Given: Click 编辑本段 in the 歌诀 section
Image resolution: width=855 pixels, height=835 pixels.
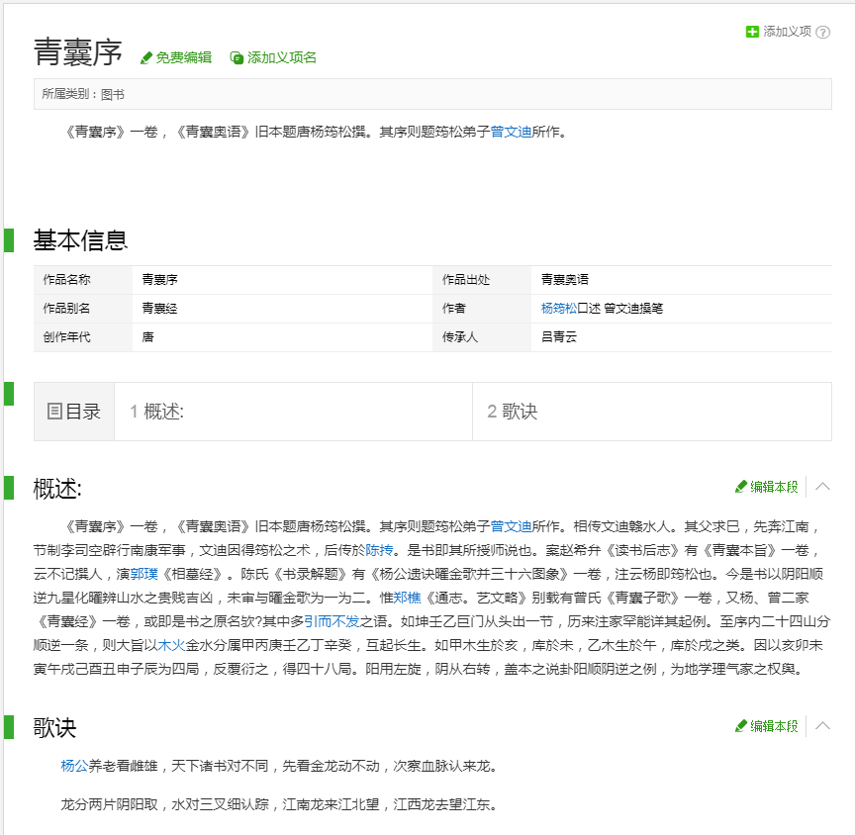Looking at the screenshot, I should point(774,726).
